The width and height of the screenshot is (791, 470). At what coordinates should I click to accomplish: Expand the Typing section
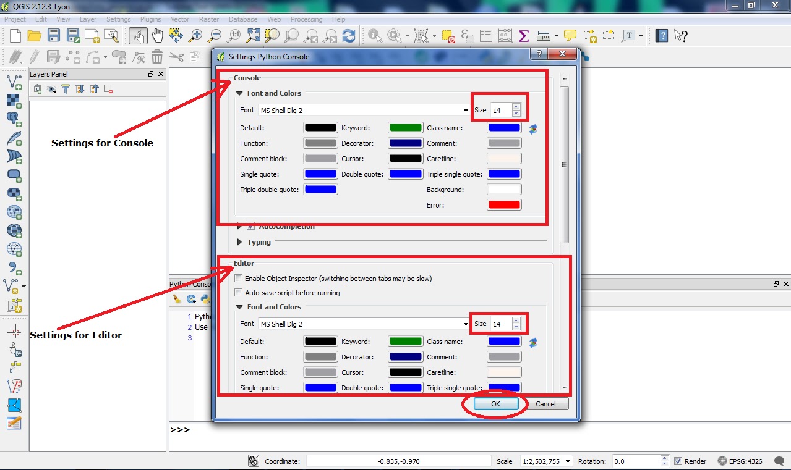pos(241,242)
